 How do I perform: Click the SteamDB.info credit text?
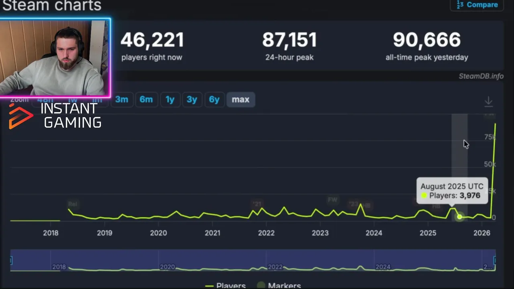tap(481, 76)
